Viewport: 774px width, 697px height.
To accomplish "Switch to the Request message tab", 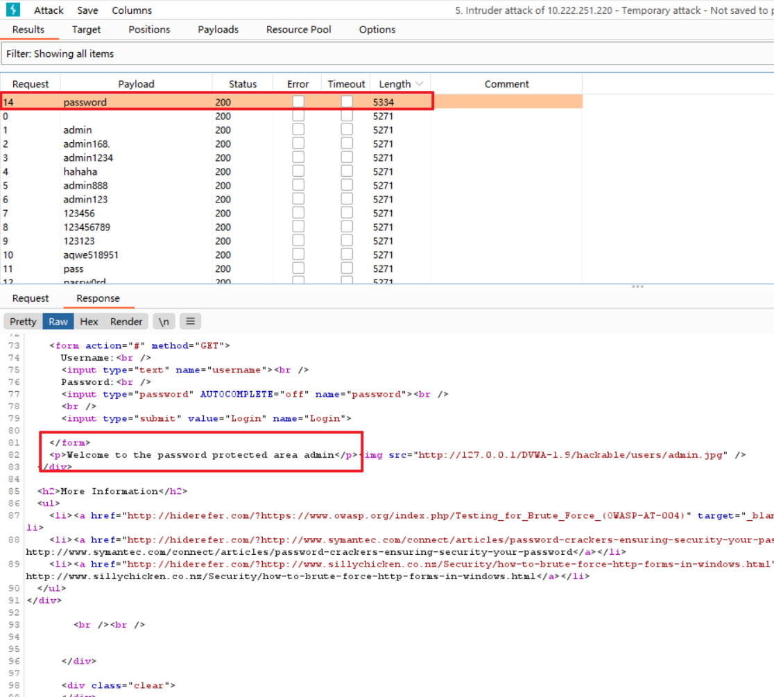I will tap(31, 298).
